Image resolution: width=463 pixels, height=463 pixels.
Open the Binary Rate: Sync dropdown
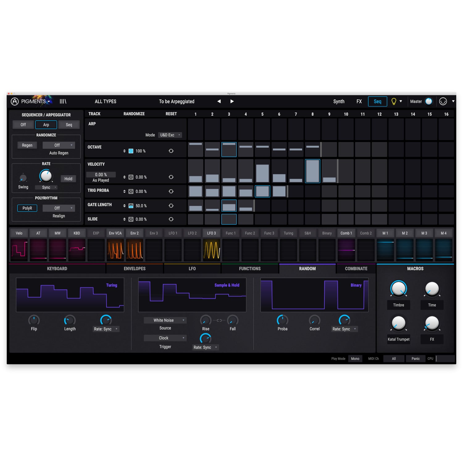coord(344,329)
